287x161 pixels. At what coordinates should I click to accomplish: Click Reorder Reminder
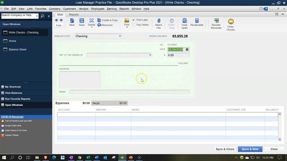point(216,23)
